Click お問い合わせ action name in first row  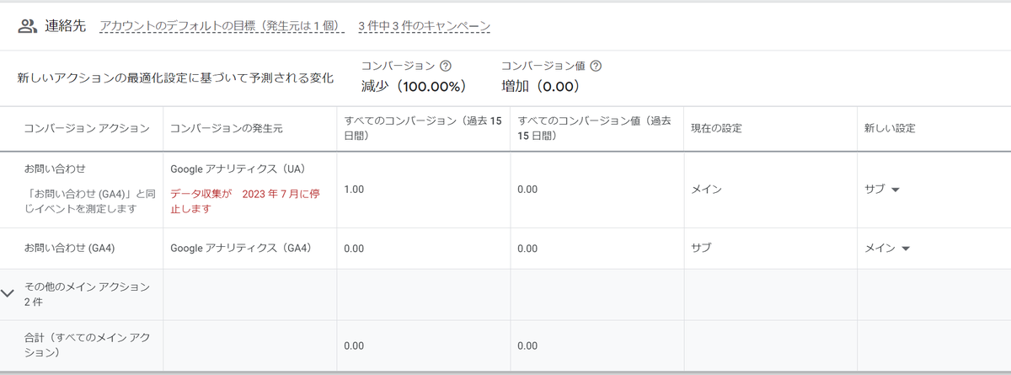[56, 169]
